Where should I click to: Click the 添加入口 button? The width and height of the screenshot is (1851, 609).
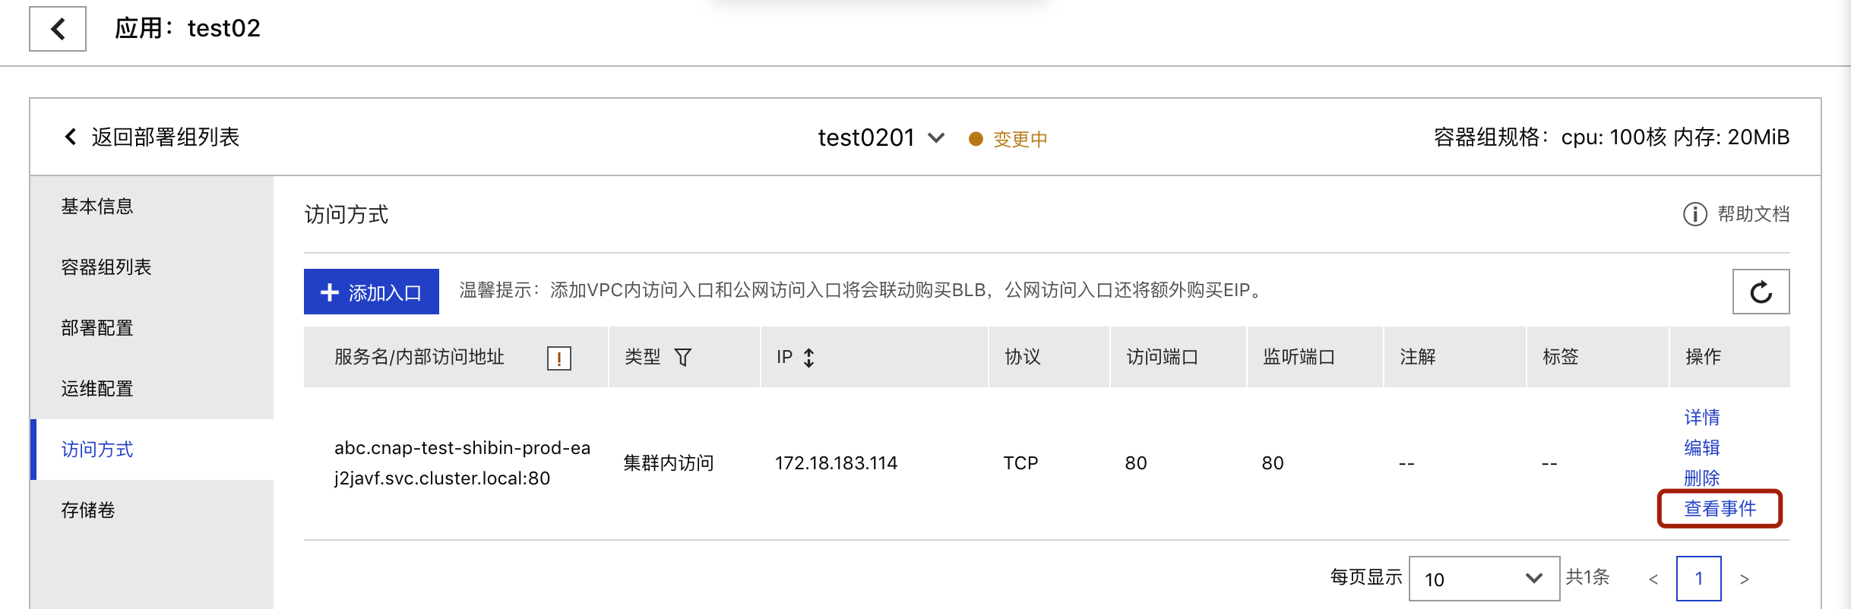coord(372,292)
